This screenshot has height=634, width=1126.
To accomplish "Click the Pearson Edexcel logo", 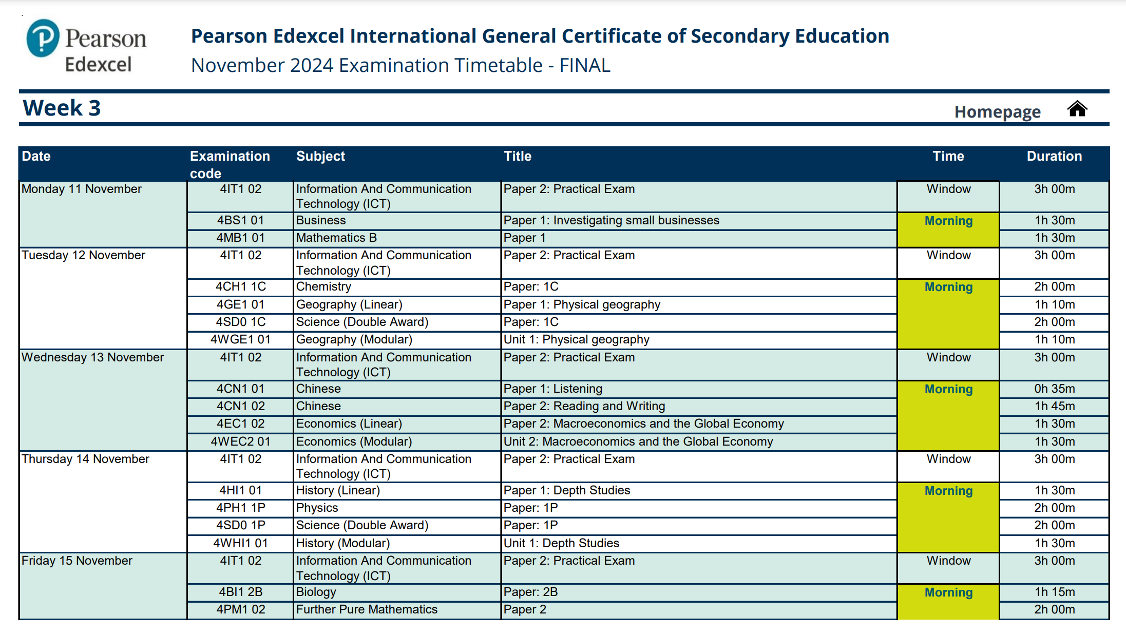I will (x=86, y=46).
